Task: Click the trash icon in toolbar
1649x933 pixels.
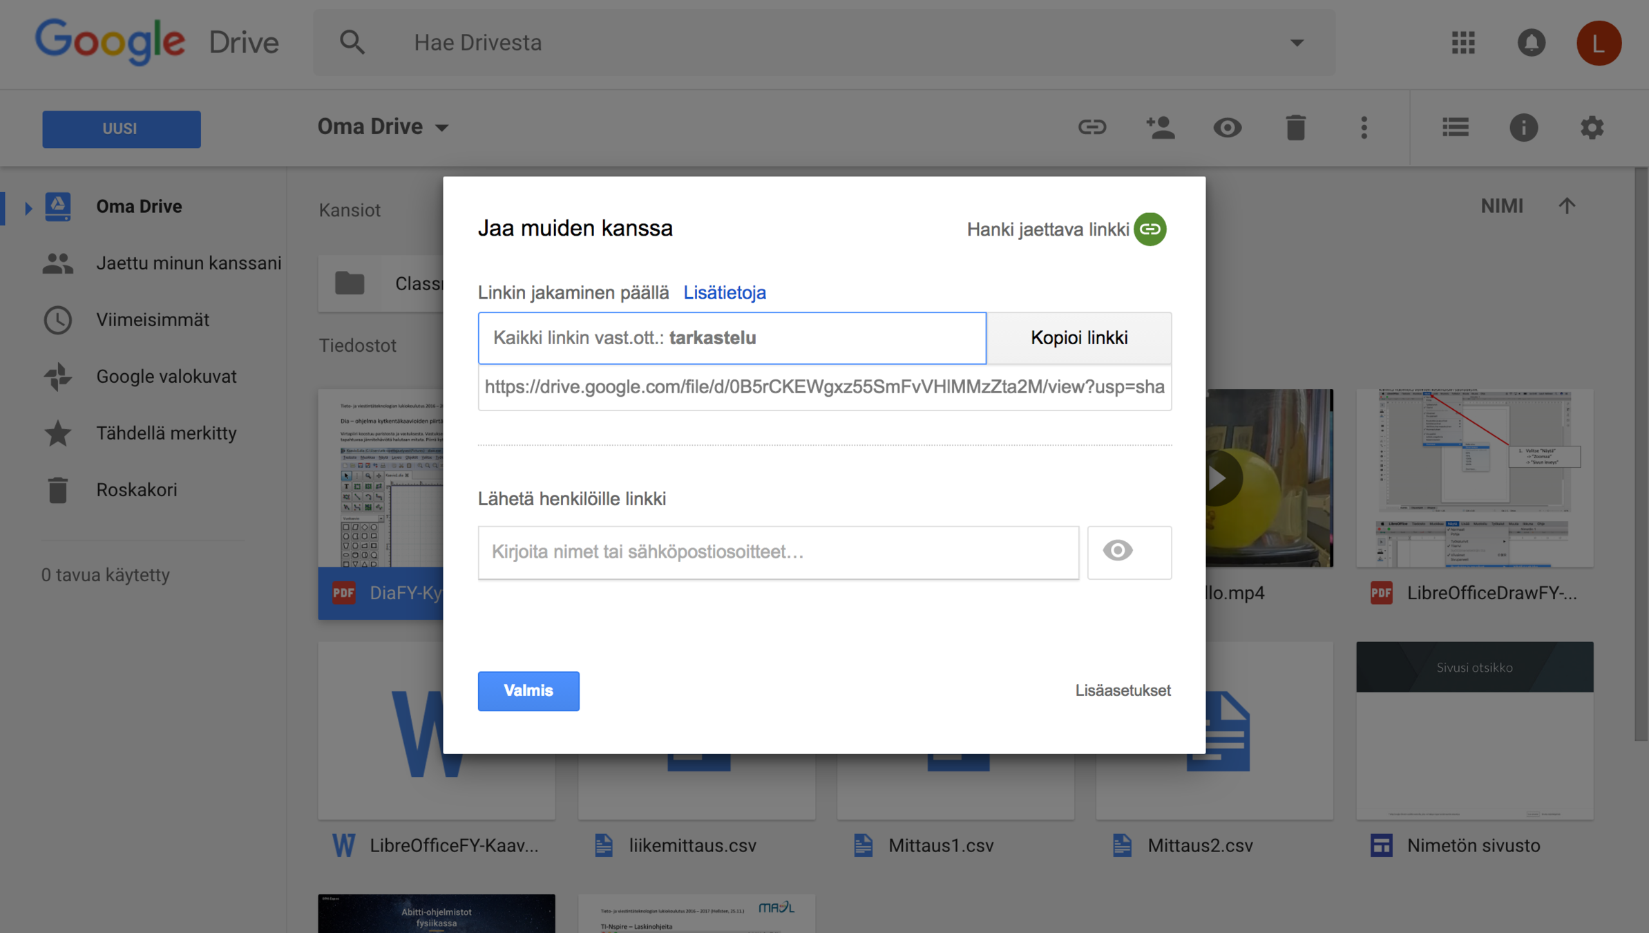Action: 1295,128
